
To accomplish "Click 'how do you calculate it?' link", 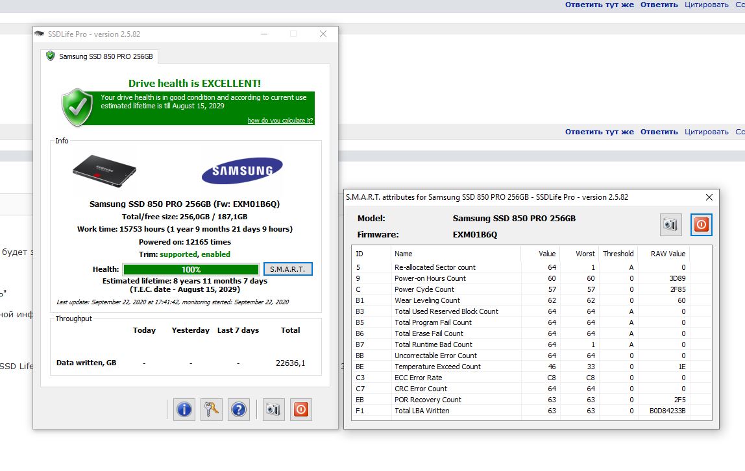I will coord(280,121).
